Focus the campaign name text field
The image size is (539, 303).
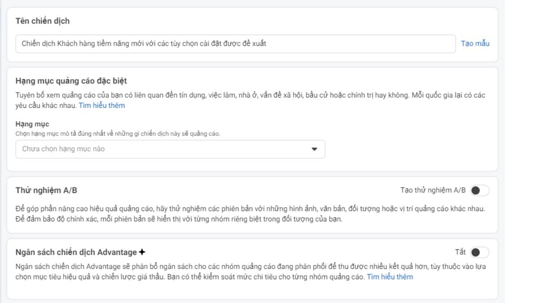click(x=235, y=44)
